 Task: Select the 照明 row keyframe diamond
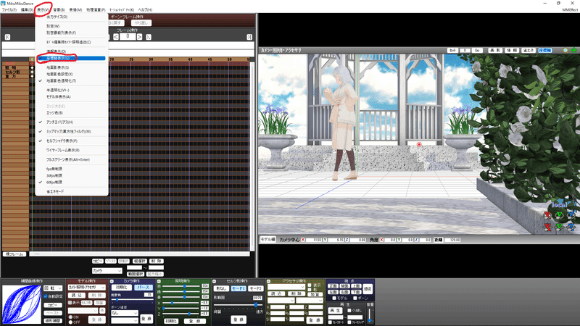click(32, 68)
